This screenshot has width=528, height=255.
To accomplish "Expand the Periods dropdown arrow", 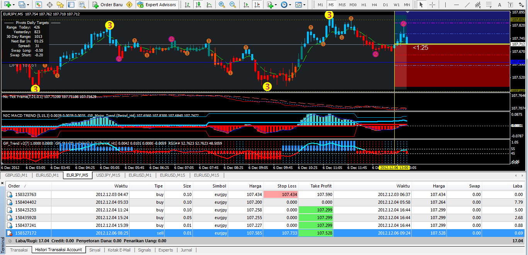I will tap(290, 5).
